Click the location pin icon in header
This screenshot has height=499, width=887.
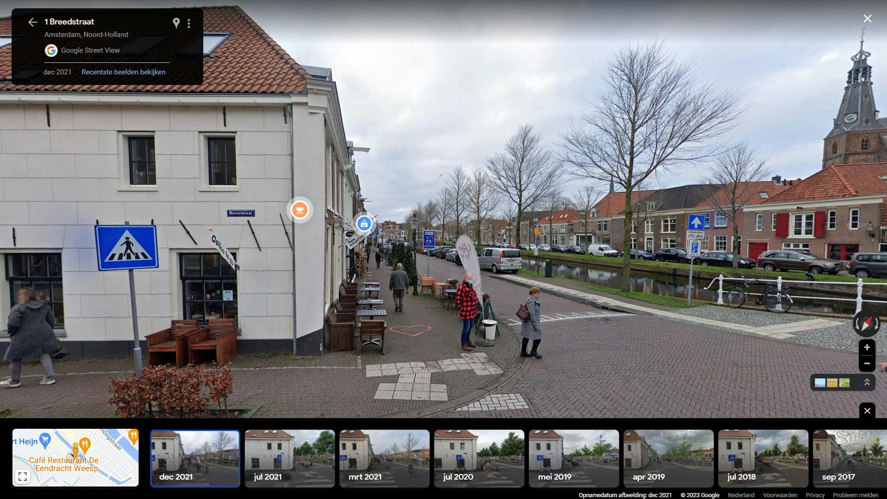point(176,23)
